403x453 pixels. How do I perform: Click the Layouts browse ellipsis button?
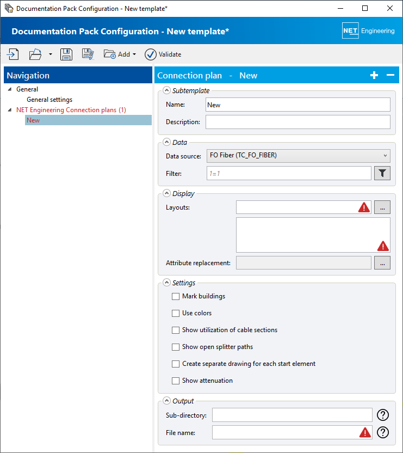[x=382, y=207]
